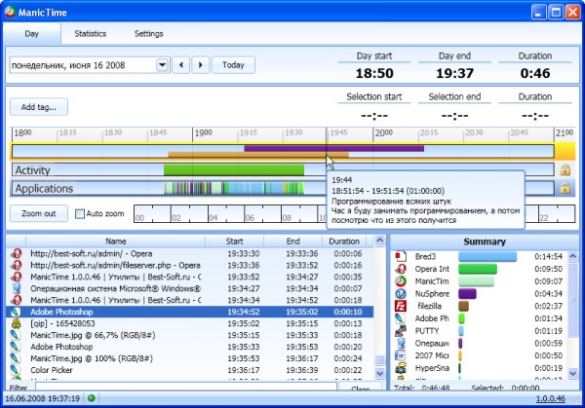Go to previous day with left arrow
The image size is (585, 408).
point(180,65)
